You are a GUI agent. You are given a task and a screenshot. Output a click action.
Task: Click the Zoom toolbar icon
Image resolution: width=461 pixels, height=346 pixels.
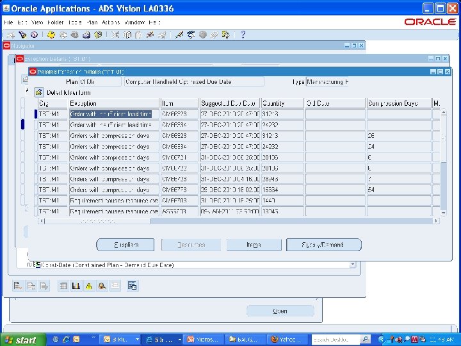[x=191, y=35]
